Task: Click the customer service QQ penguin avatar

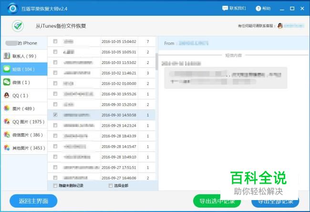Action: click(280, 26)
